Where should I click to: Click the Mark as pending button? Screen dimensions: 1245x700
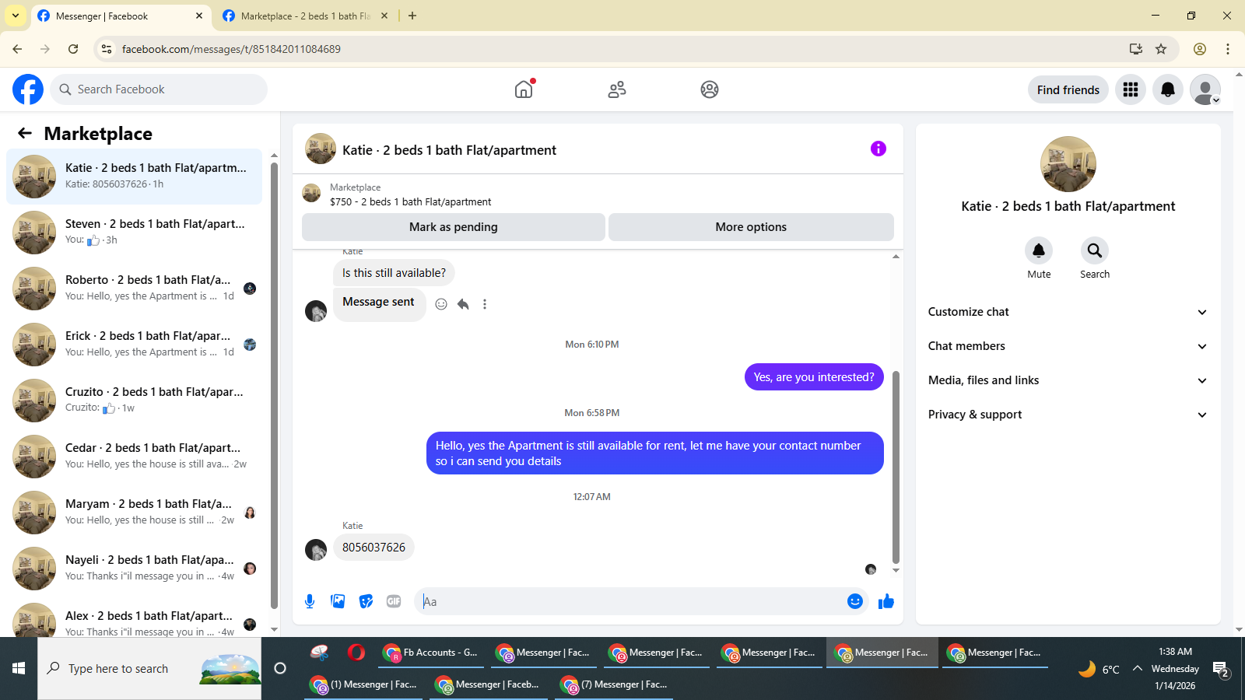pyautogui.click(x=454, y=227)
